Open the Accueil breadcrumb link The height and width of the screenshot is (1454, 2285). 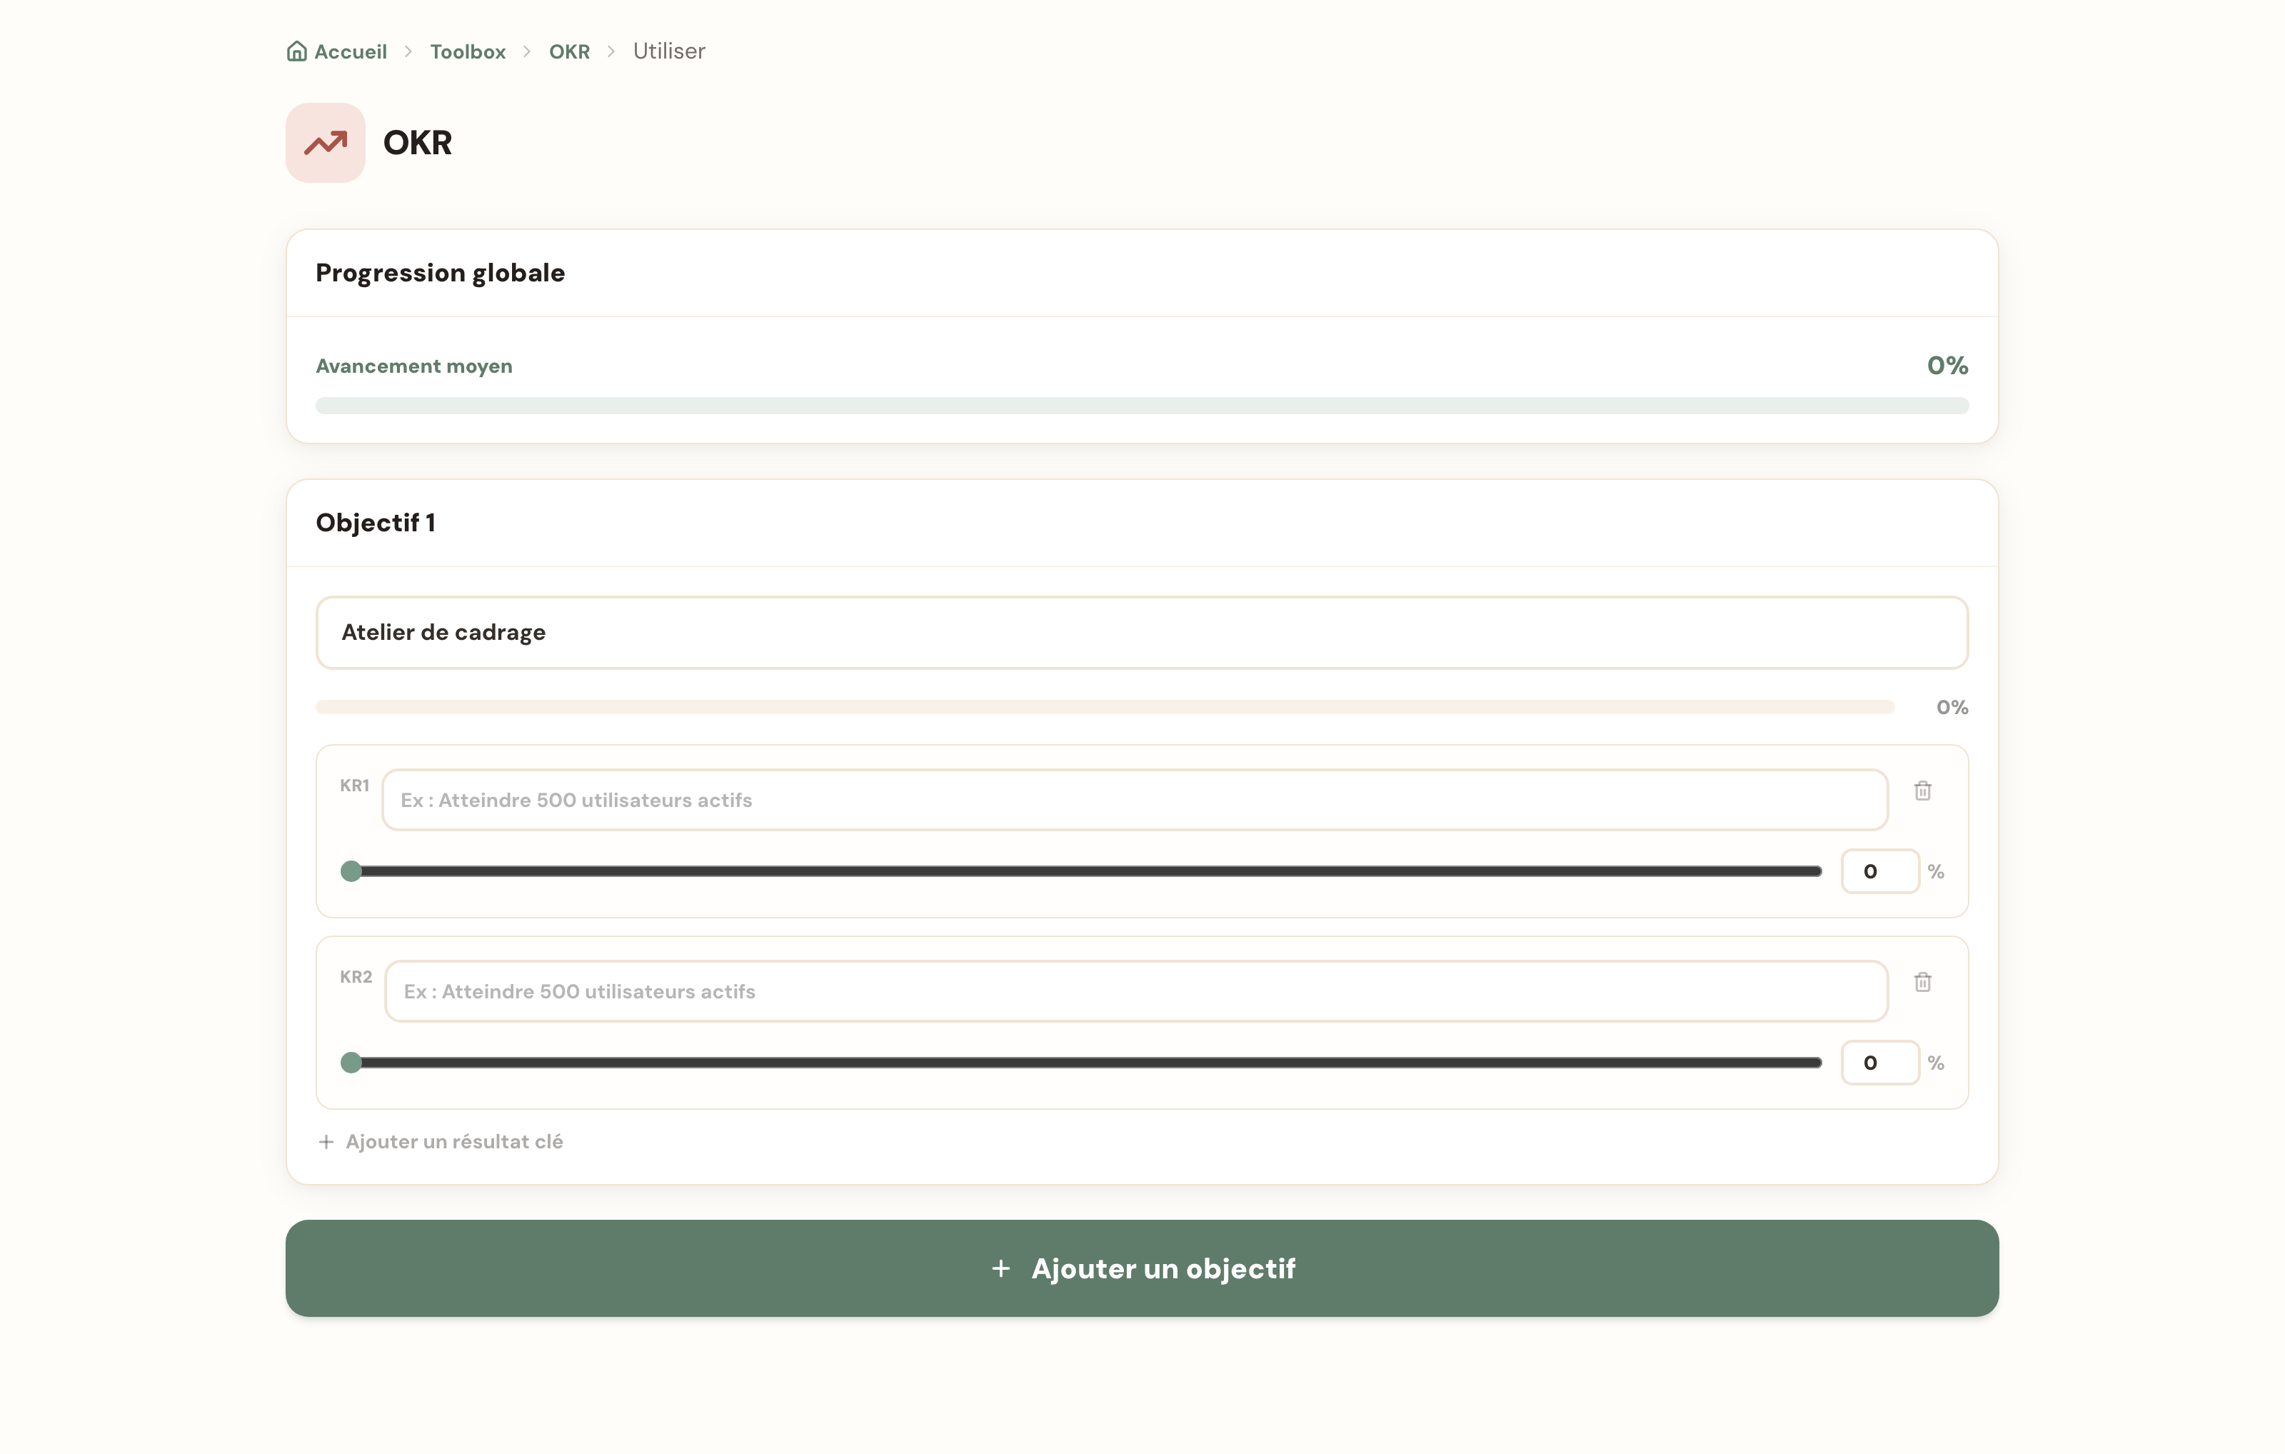tap(337, 51)
